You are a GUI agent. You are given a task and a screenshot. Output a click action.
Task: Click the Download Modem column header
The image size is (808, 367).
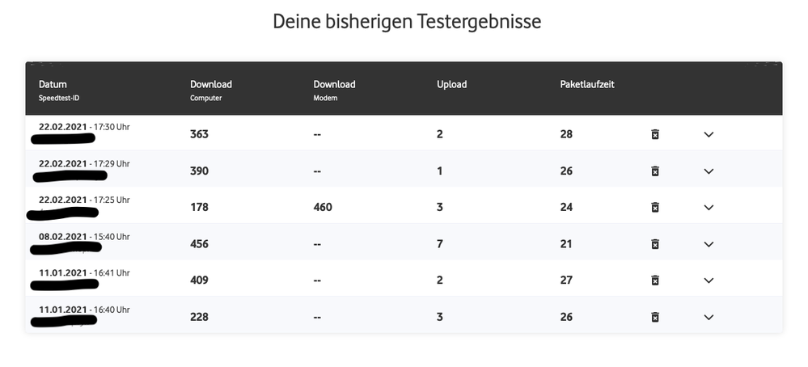click(334, 84)
